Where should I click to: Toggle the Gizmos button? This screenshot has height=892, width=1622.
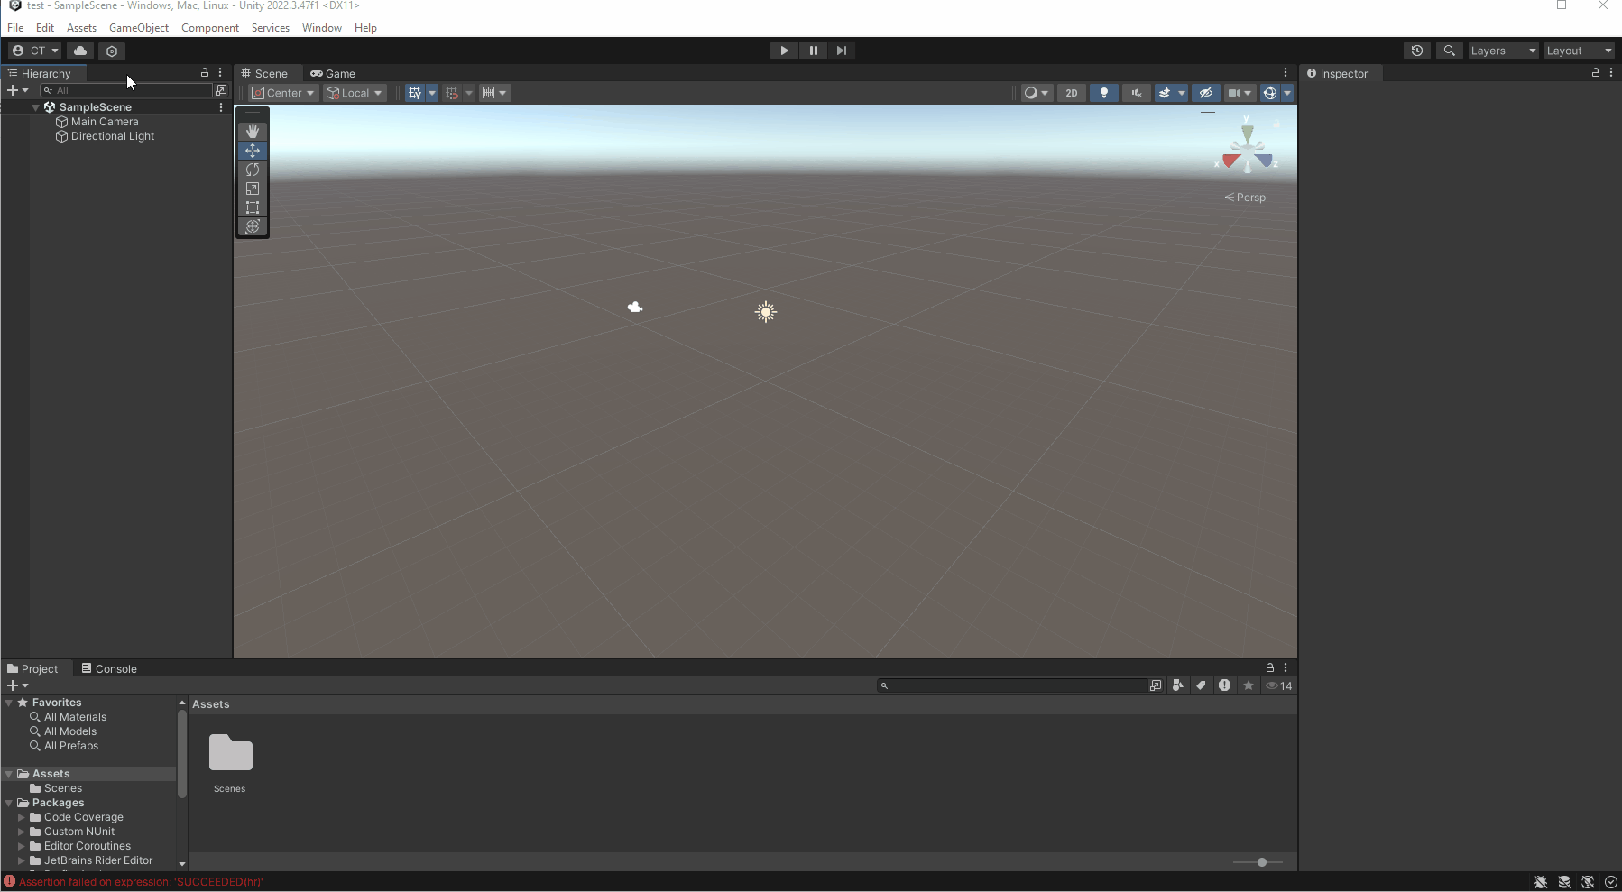[1270, 93]
